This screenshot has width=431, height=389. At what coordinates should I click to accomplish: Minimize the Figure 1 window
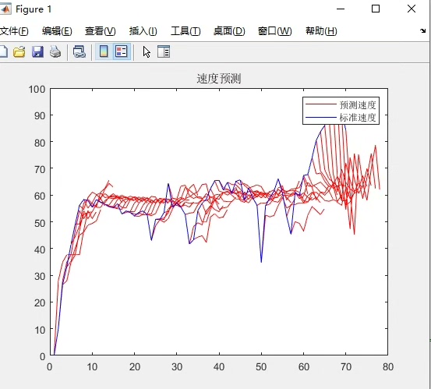[341, 9]
